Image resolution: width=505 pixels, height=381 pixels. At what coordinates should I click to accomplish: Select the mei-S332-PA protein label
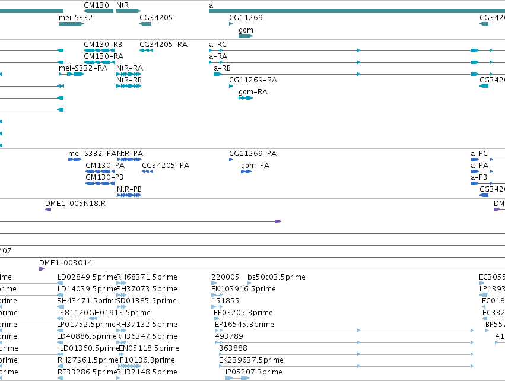[92, 153]
